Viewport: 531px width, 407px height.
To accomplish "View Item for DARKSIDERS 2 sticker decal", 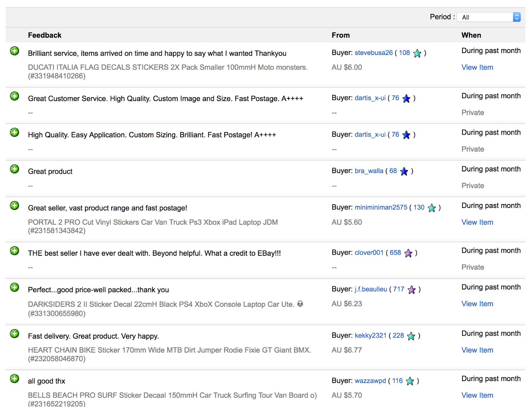I will coord(477,304).
